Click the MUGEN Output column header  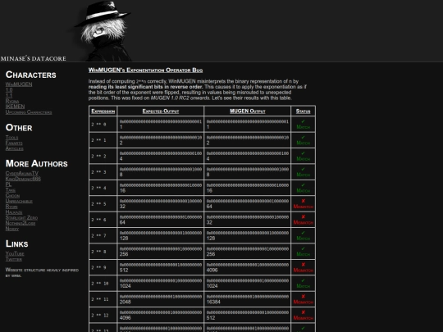(248, 111)
